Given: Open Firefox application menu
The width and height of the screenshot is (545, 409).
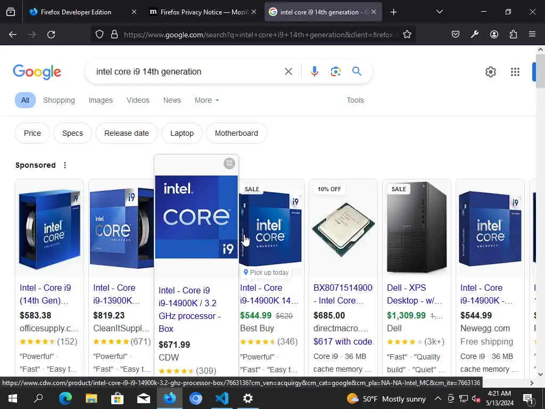Looking at the screenshot, I should [532, 35].
